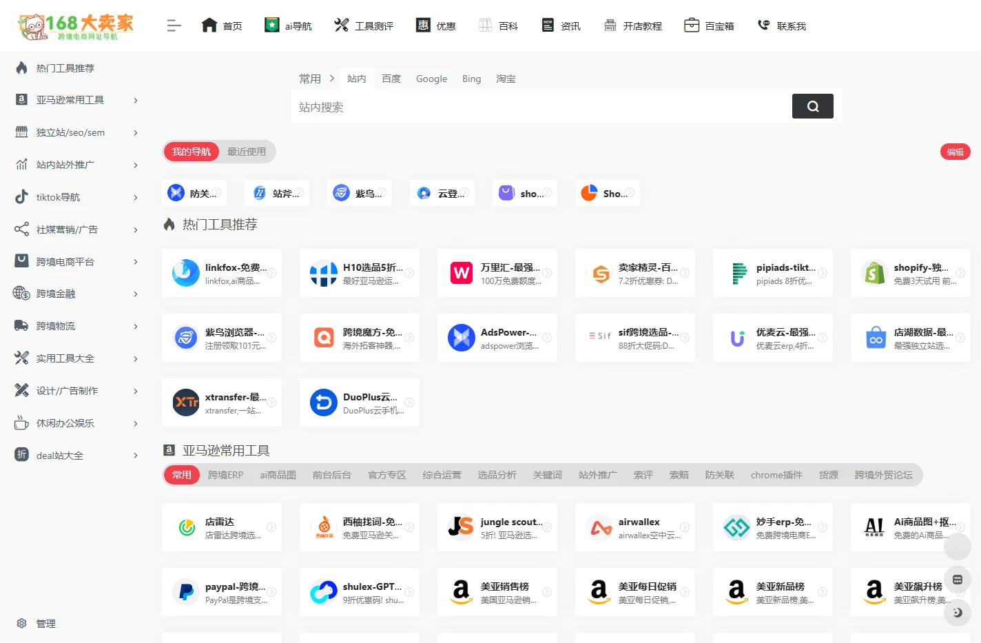Open the shulex-GPT icon
This screenshot has width=981, height=643.
point(324,592)
